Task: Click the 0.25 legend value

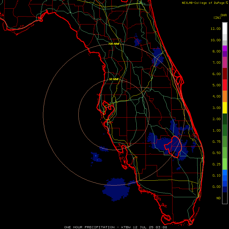Action: [x=217, y=164]
